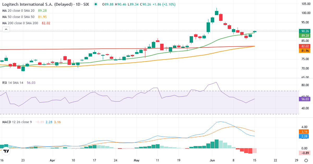The height and width of the screenshot is (164, 313).
Task: Click MA 50 close SMA 50 legend
Action: tap(18, 17)
